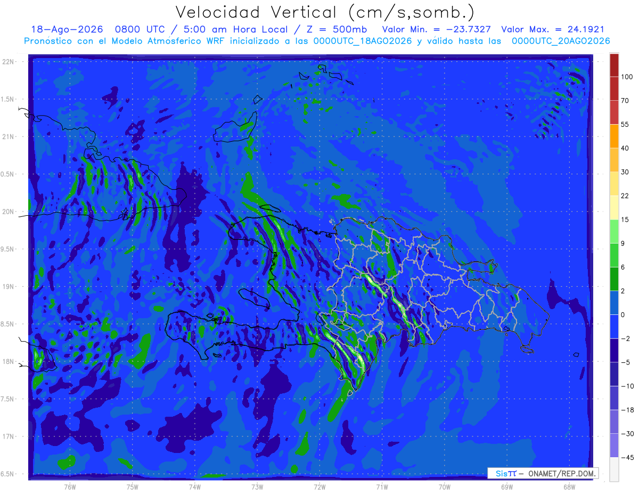Click "Valor Min. = -23.7327" text
This screenshot has width=639, height=494.
(x=437, y=29)
